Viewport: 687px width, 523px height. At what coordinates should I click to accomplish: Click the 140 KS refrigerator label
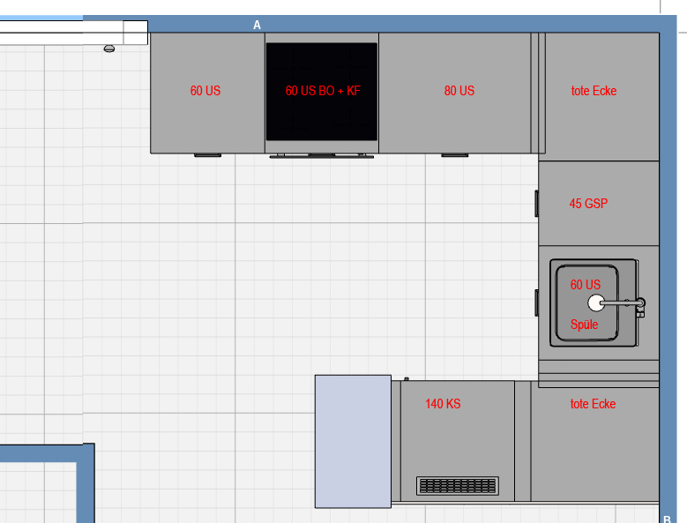coord(443,404)
